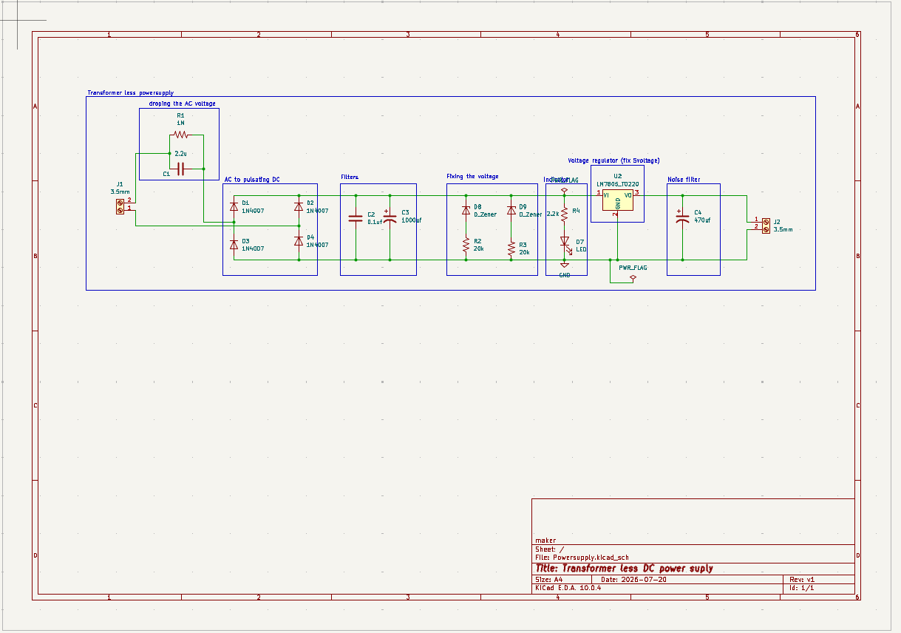Image resolution: width=901 pixels, height=633 pixels.
Task: Select the C3 polarized capacitor symbol
Action: 390,218
